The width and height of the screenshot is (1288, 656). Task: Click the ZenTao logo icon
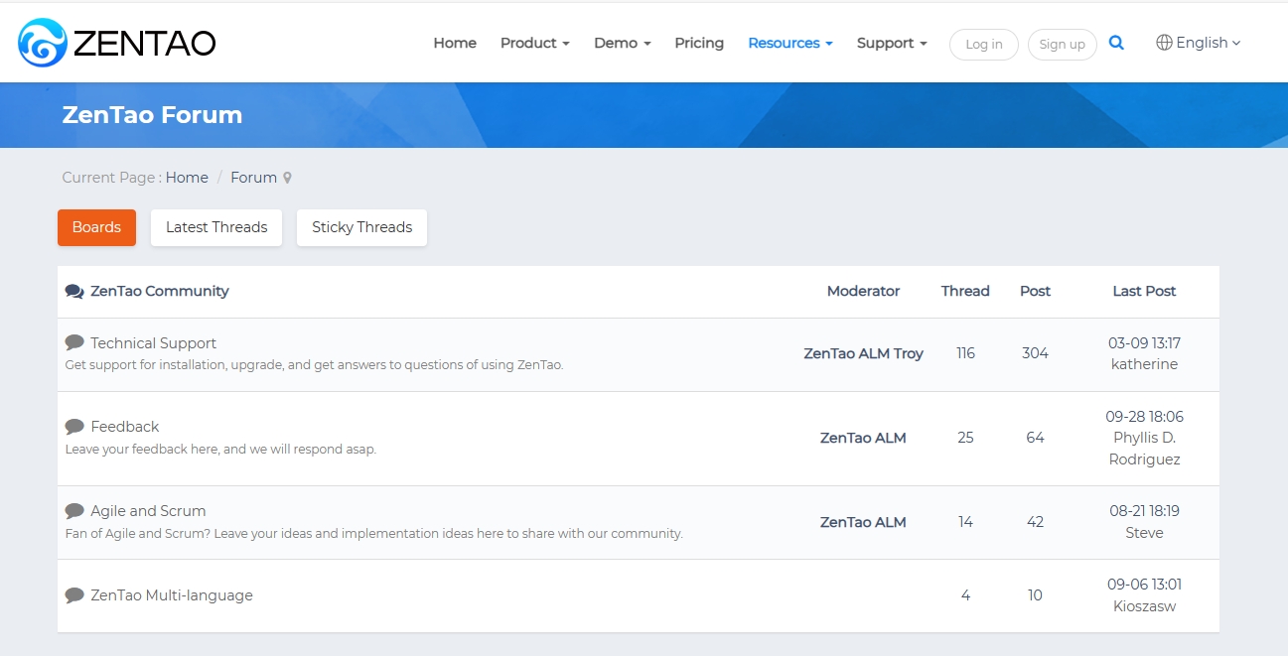(43, 43)
